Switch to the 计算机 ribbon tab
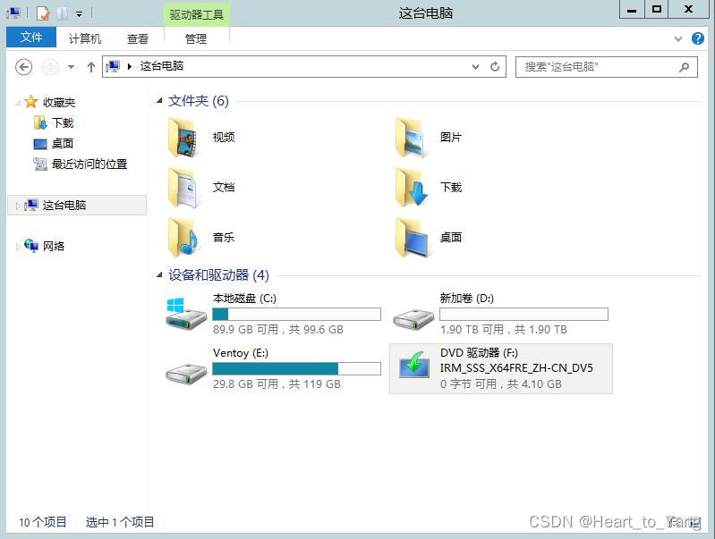715x539 pixels. pyautogui.click(x=85, y=38)
